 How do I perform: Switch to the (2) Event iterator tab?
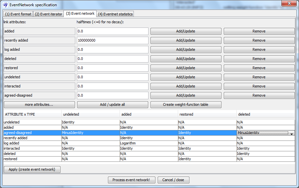pyautogui.click(x=48, y=14)
